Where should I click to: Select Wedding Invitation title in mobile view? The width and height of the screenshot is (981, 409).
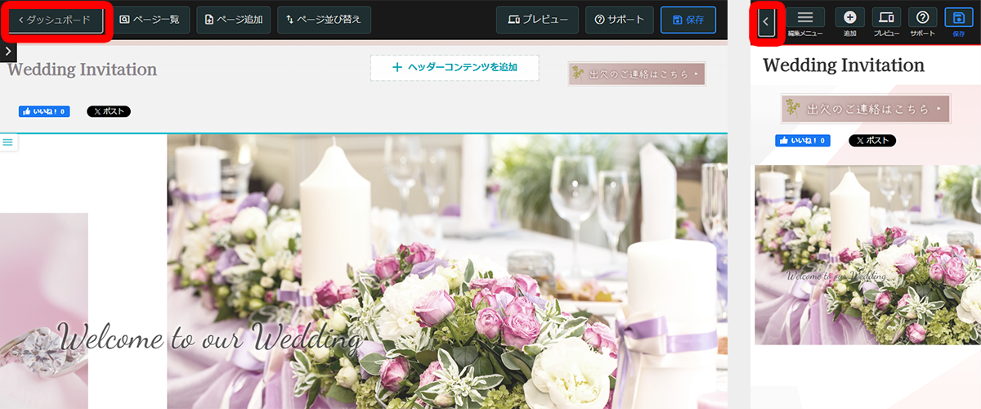[844, 65]
